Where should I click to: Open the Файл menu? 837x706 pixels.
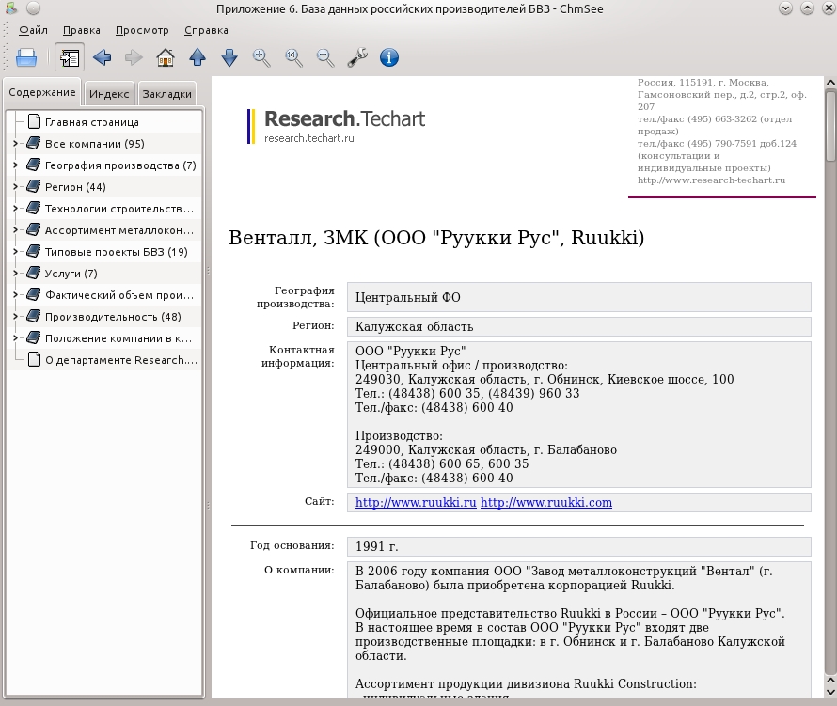coord(33,30)
